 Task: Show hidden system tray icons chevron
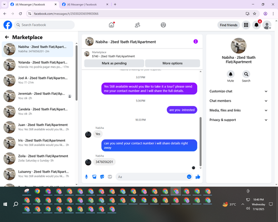243,204
